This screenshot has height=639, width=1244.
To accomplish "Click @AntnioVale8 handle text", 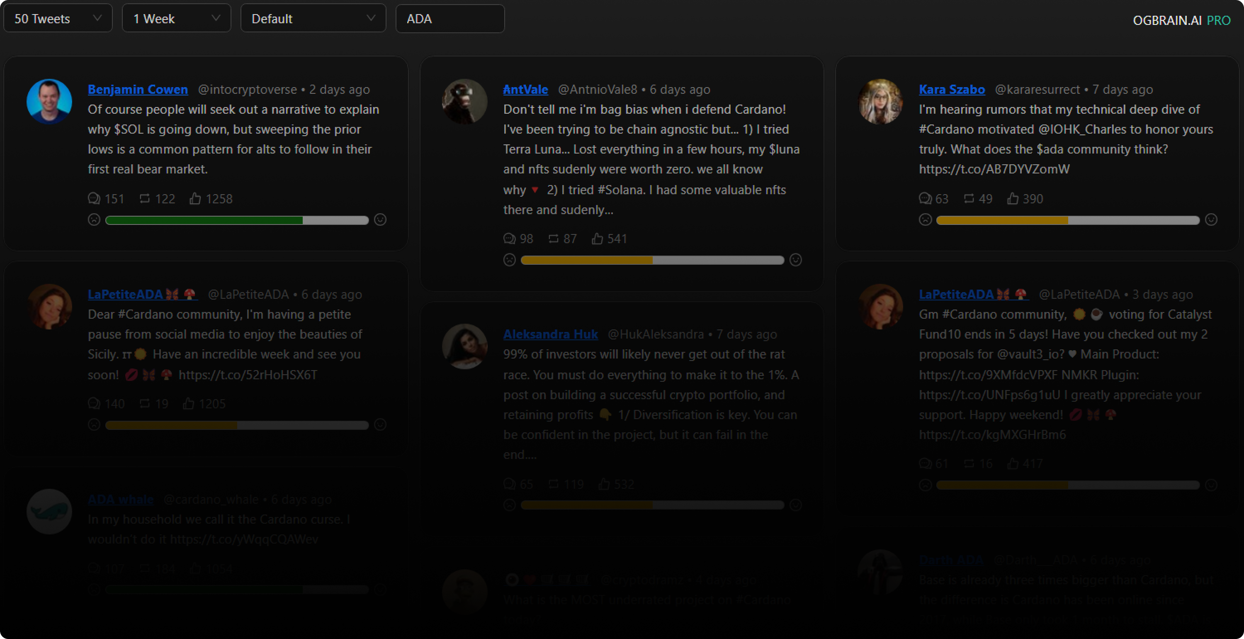I will [598, 90].
